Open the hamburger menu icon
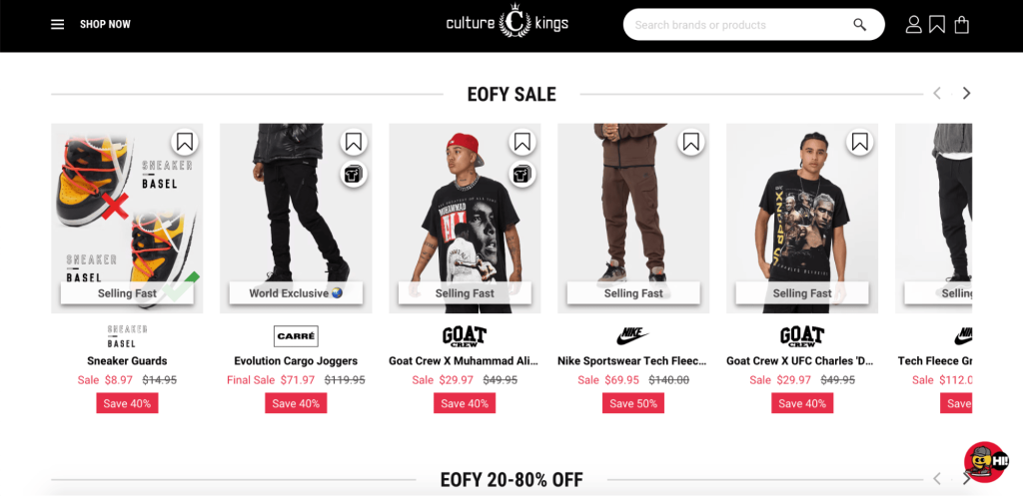 coord(58,24)
